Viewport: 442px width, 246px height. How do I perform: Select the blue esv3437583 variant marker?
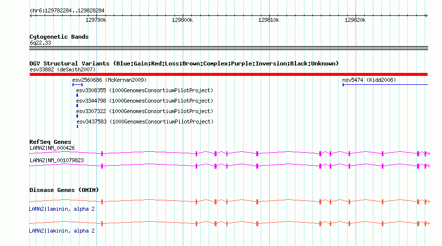pos(77,126)
